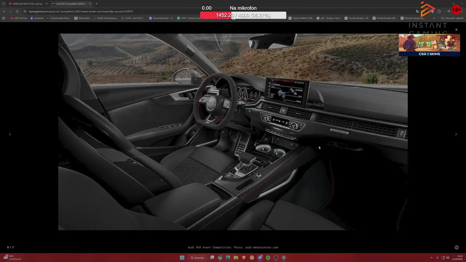The height and width of the screenshot is (262, 466).
Task: Open the site information icon in the address bar
Action: (25, 11)
